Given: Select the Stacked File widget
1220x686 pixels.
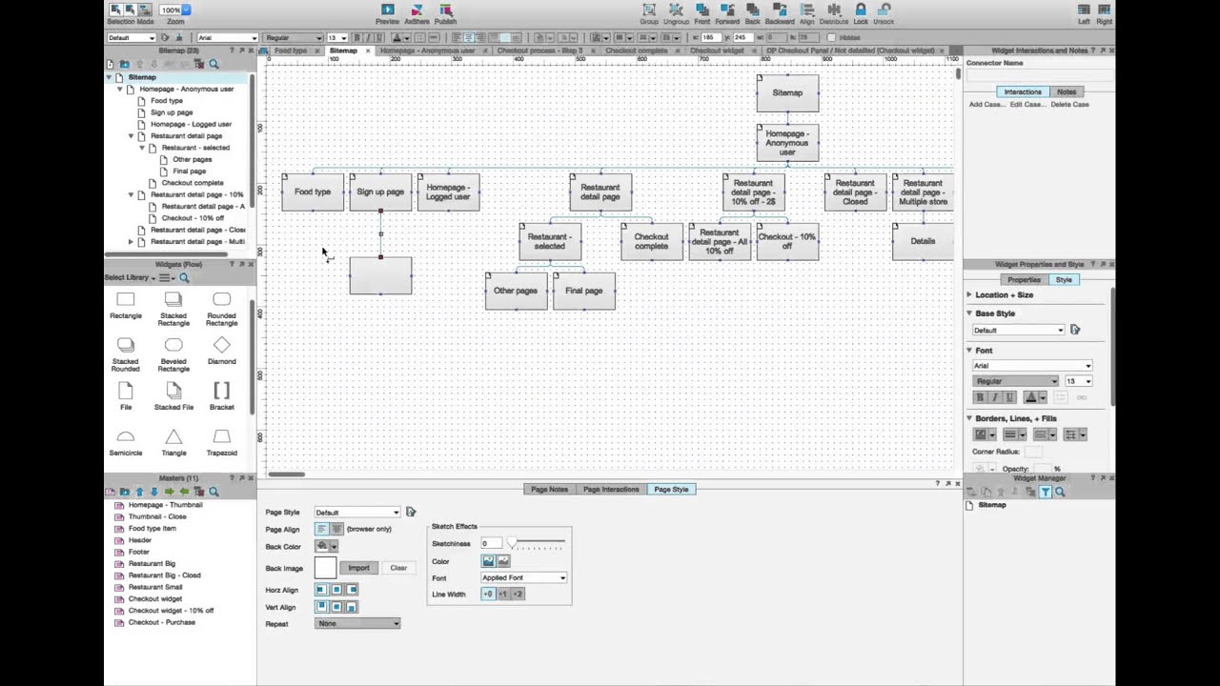Looking at the screenshot, I should [173, 395].
